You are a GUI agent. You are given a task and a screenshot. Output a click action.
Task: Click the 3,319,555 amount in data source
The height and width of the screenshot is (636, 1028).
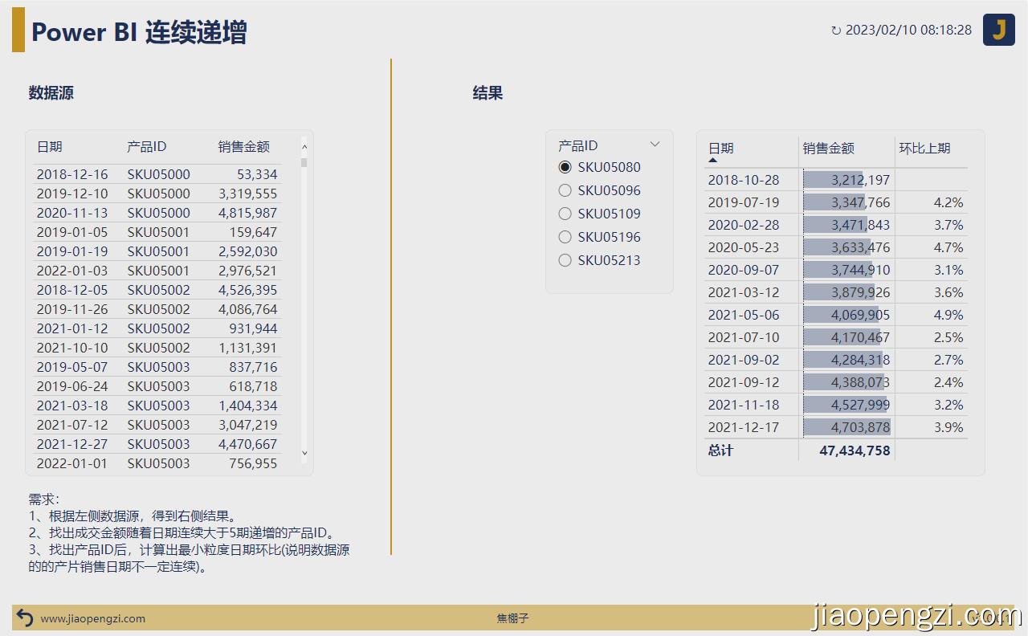248,194
